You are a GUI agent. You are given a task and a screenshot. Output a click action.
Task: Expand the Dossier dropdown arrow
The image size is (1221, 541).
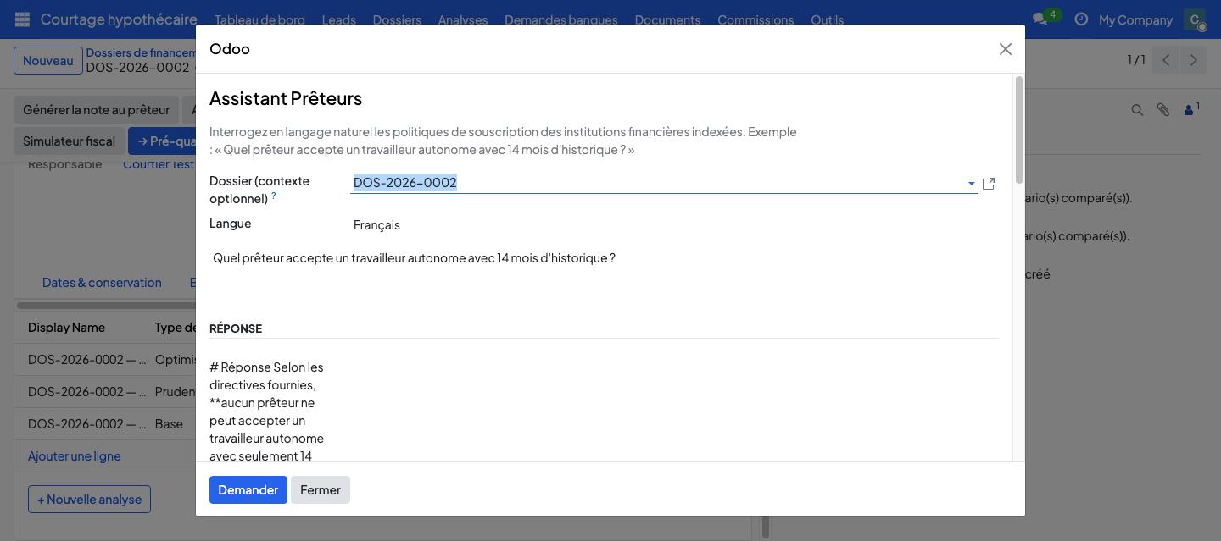click(x=972, y=183)
